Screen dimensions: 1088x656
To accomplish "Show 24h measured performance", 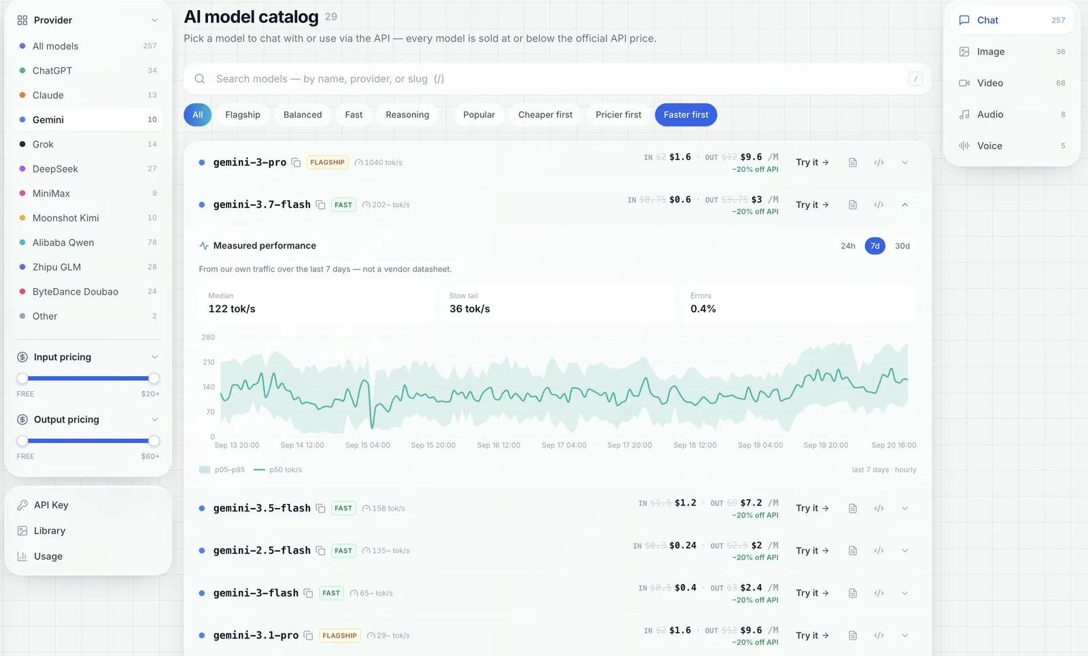I will 848,246.
